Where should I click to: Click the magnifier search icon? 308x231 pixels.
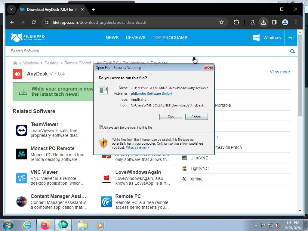click(292, 51)
